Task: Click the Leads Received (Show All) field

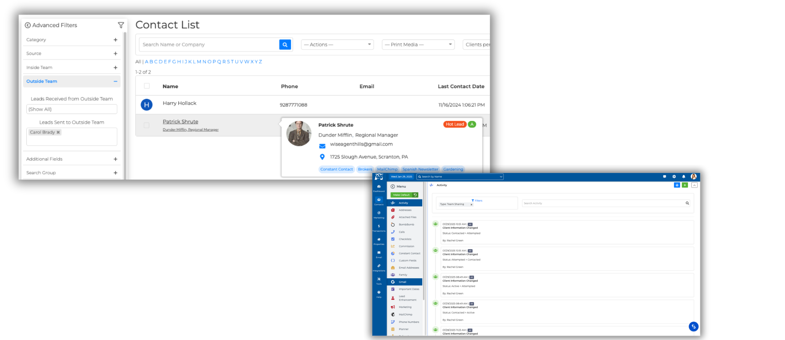Action: click(72, 109)
